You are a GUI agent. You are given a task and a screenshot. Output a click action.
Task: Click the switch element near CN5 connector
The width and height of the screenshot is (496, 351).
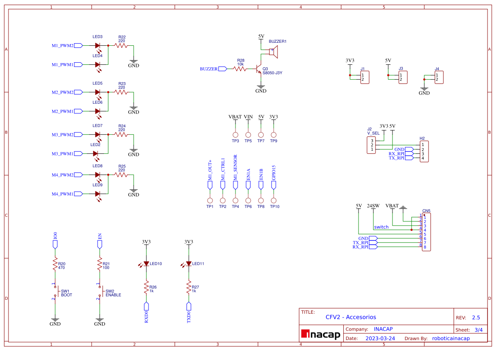[x=381, y=227]
